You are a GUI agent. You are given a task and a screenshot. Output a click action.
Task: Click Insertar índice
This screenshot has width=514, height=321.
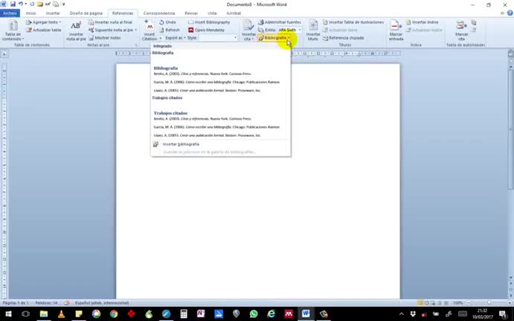pos(422,22)
